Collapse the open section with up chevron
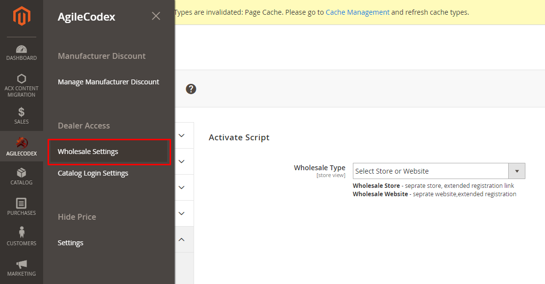 pyautogui.click(x=181, y=239)
